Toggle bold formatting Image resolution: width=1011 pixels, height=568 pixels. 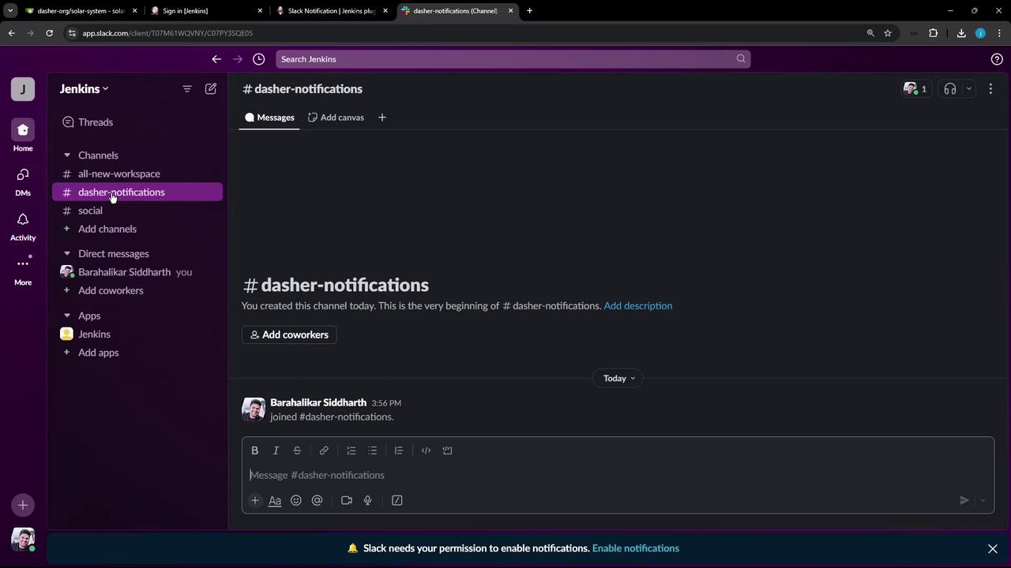(x=255, y=450)
